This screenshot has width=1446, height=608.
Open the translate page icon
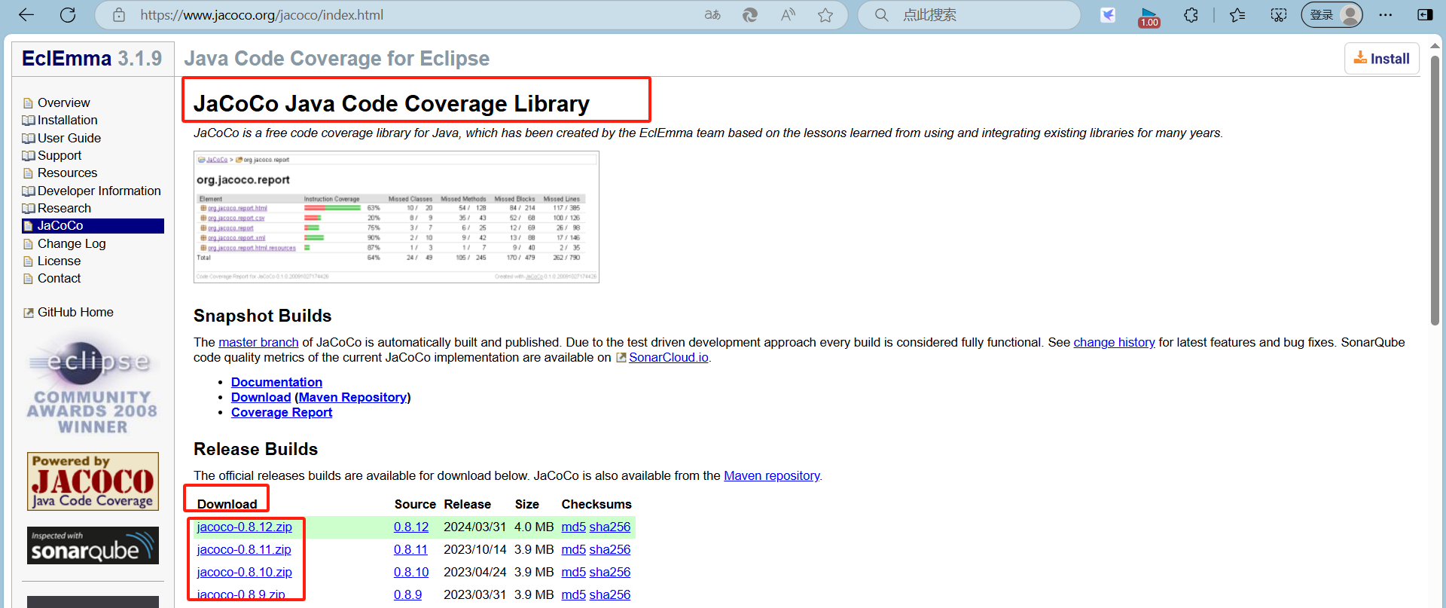712,15
